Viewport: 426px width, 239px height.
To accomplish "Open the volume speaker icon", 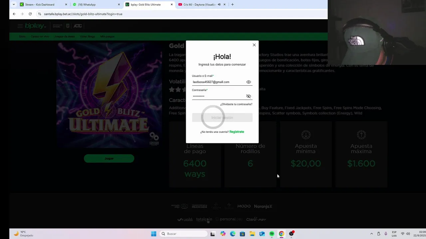I will coord(408,234).
